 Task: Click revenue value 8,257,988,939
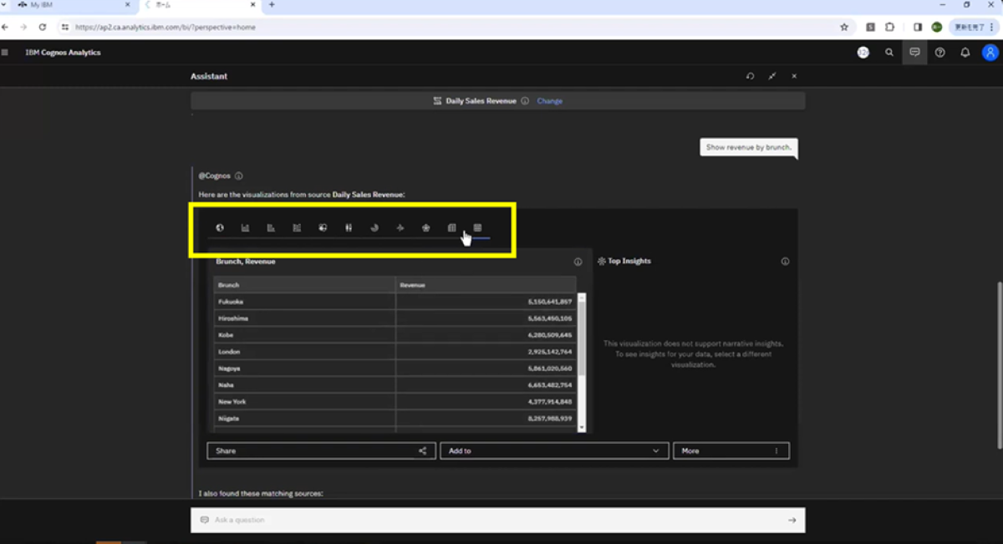550,419
